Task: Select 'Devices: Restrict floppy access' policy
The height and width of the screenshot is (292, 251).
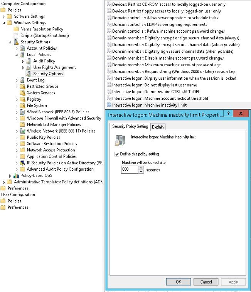Action: [167, 11]
